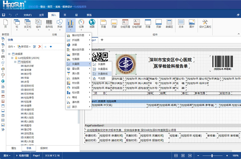
Task: Insert a 图片 image component
Action: point(192,24)
